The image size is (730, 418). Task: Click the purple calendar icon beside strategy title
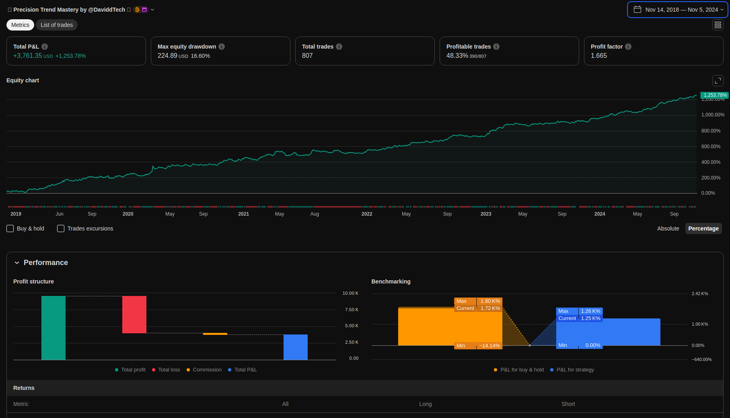coord(144,10)
